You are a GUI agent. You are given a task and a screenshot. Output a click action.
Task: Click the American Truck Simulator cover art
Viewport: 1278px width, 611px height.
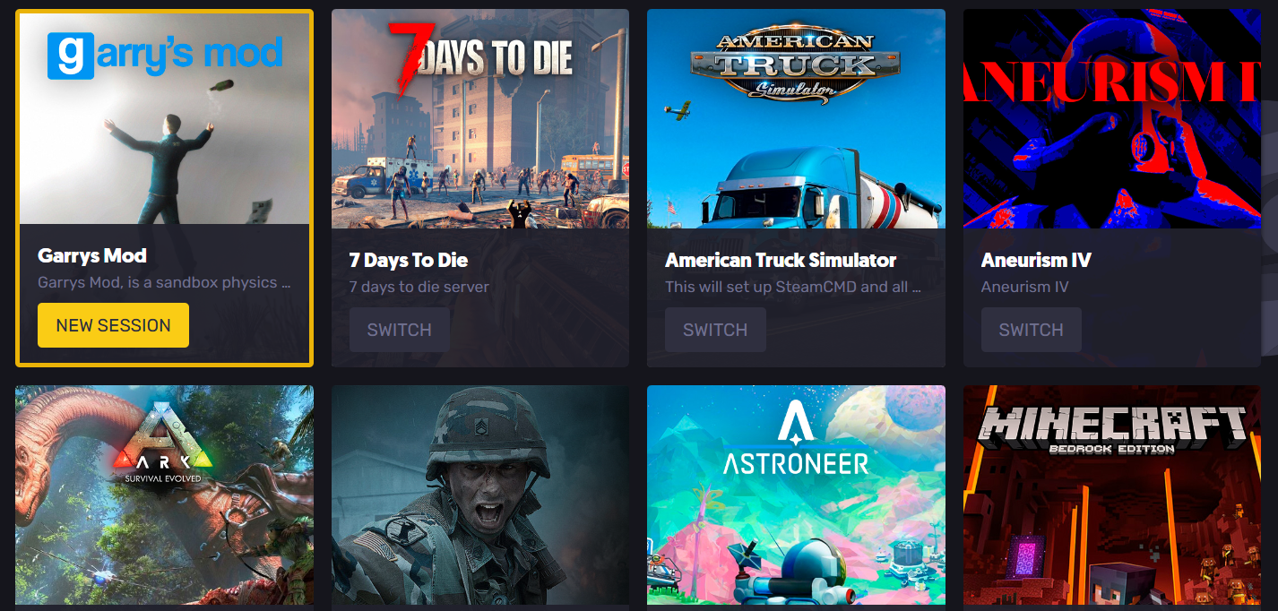796,118
